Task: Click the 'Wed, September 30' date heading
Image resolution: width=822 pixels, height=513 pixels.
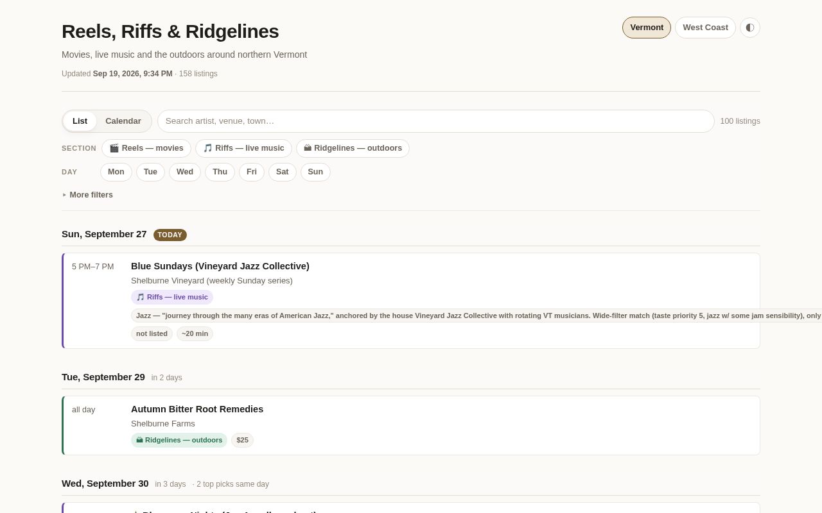Action: [x=105, y=484]
